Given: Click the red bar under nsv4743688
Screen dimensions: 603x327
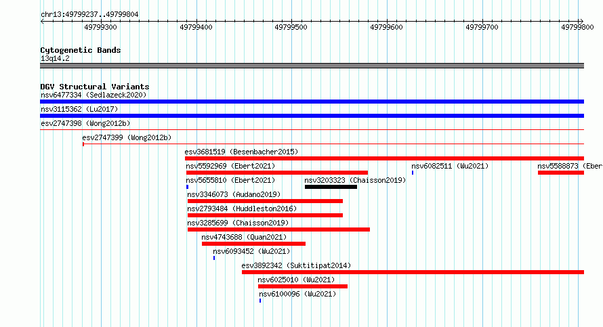Looking at the screenshot, I should [253, 244].
